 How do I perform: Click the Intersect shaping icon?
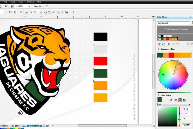pos(49,12)
